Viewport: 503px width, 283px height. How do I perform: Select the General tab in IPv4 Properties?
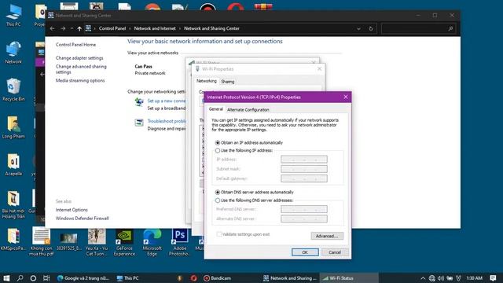[215, 109]
